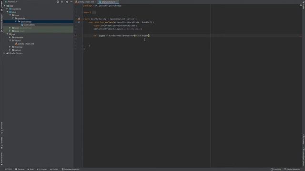Image resolution: width=305 pixels, height=171 pixels.
Task: Collapse the youtube package arrow
Action: 13,18
